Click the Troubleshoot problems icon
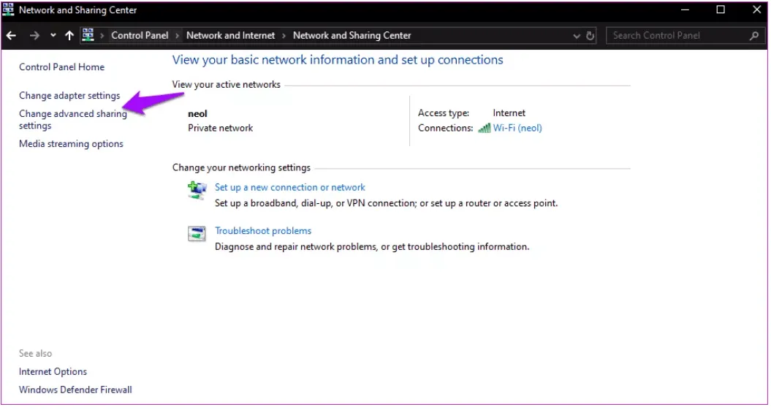Image resolution: width=771 pixels, height=410 pixels. click(197, 234)
